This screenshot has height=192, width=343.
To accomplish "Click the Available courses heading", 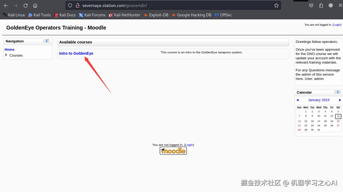I will 76,42.
